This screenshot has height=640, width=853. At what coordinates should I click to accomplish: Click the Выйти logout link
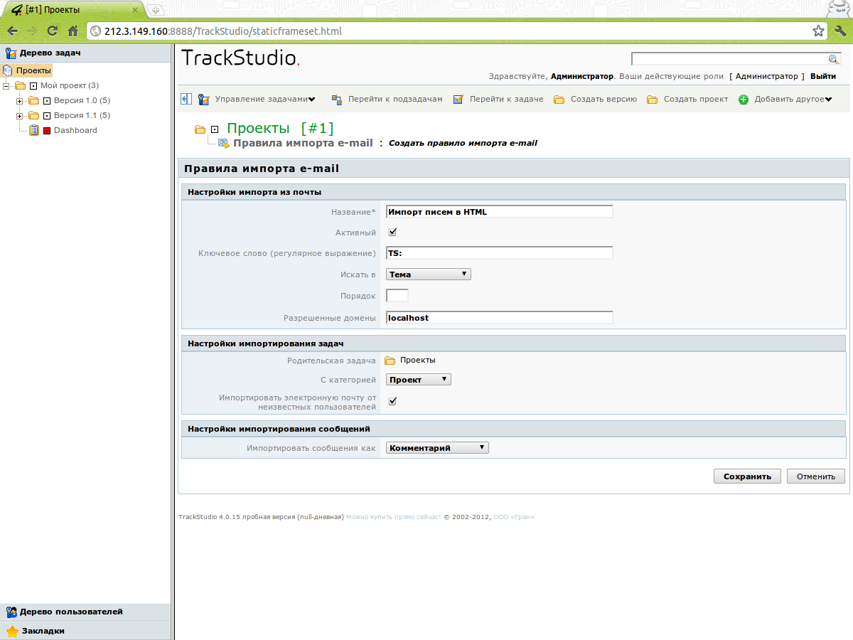pyautogui.click(x=823, y=76)
